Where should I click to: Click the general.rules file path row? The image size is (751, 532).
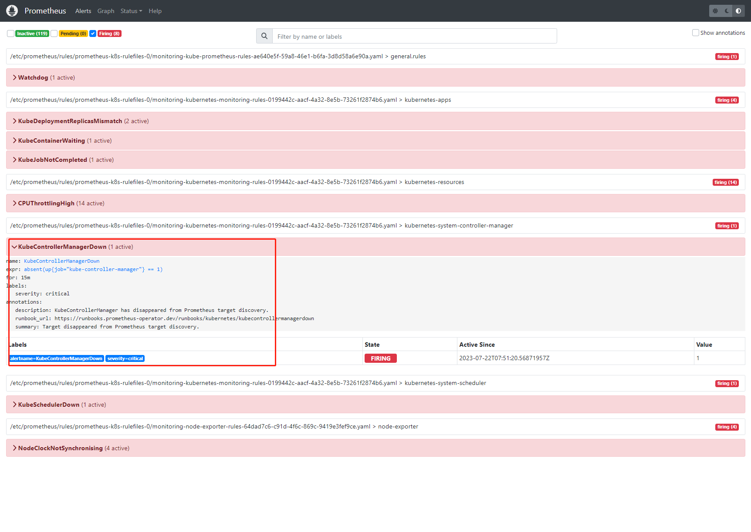(218, 56)
